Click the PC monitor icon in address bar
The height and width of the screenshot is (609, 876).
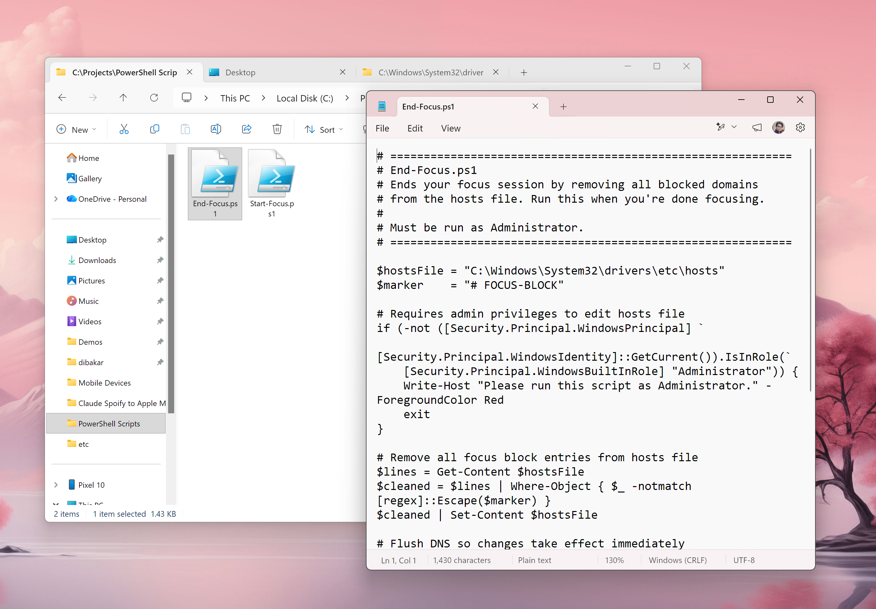point(187,98)
